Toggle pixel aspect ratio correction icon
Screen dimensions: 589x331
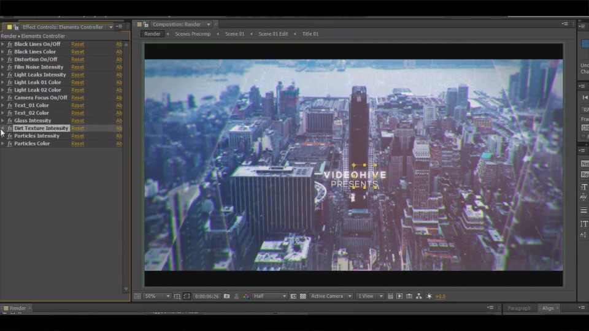pos(390,296)
